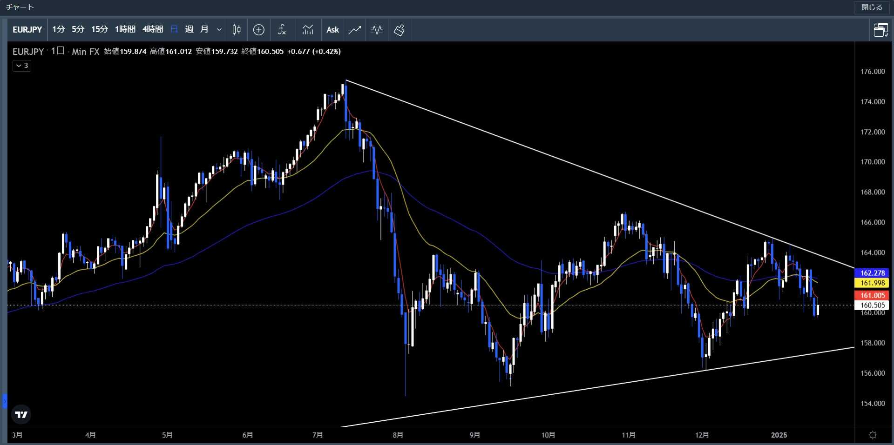The height and width of the screenshot is (445, 894).
Task: Switch to the 1分 timeframe
Action: pos(58,30)
